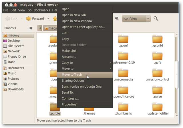183x128 pixels.
Task: Open Documents in the Places sidebar
Action: tap(18, 68)
